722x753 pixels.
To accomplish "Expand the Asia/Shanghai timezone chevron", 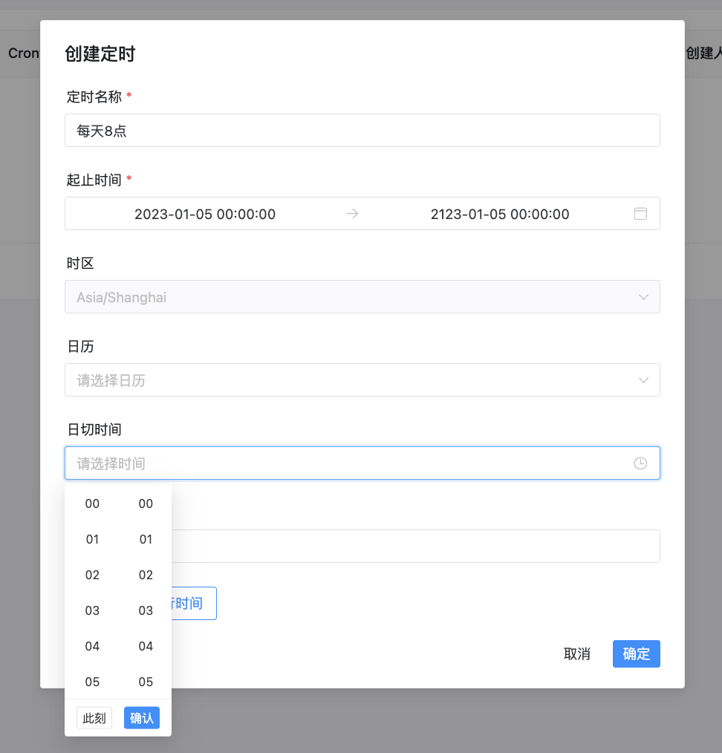I will 643,296.
